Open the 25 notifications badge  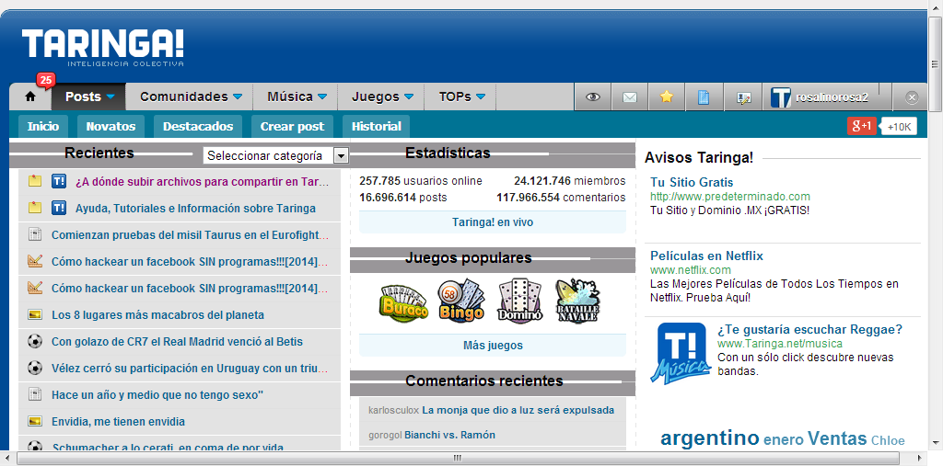click(46, 79)
